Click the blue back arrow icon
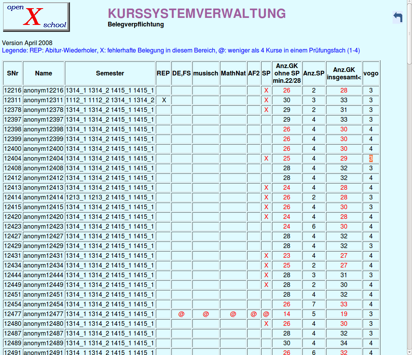 tap(398, 17)
